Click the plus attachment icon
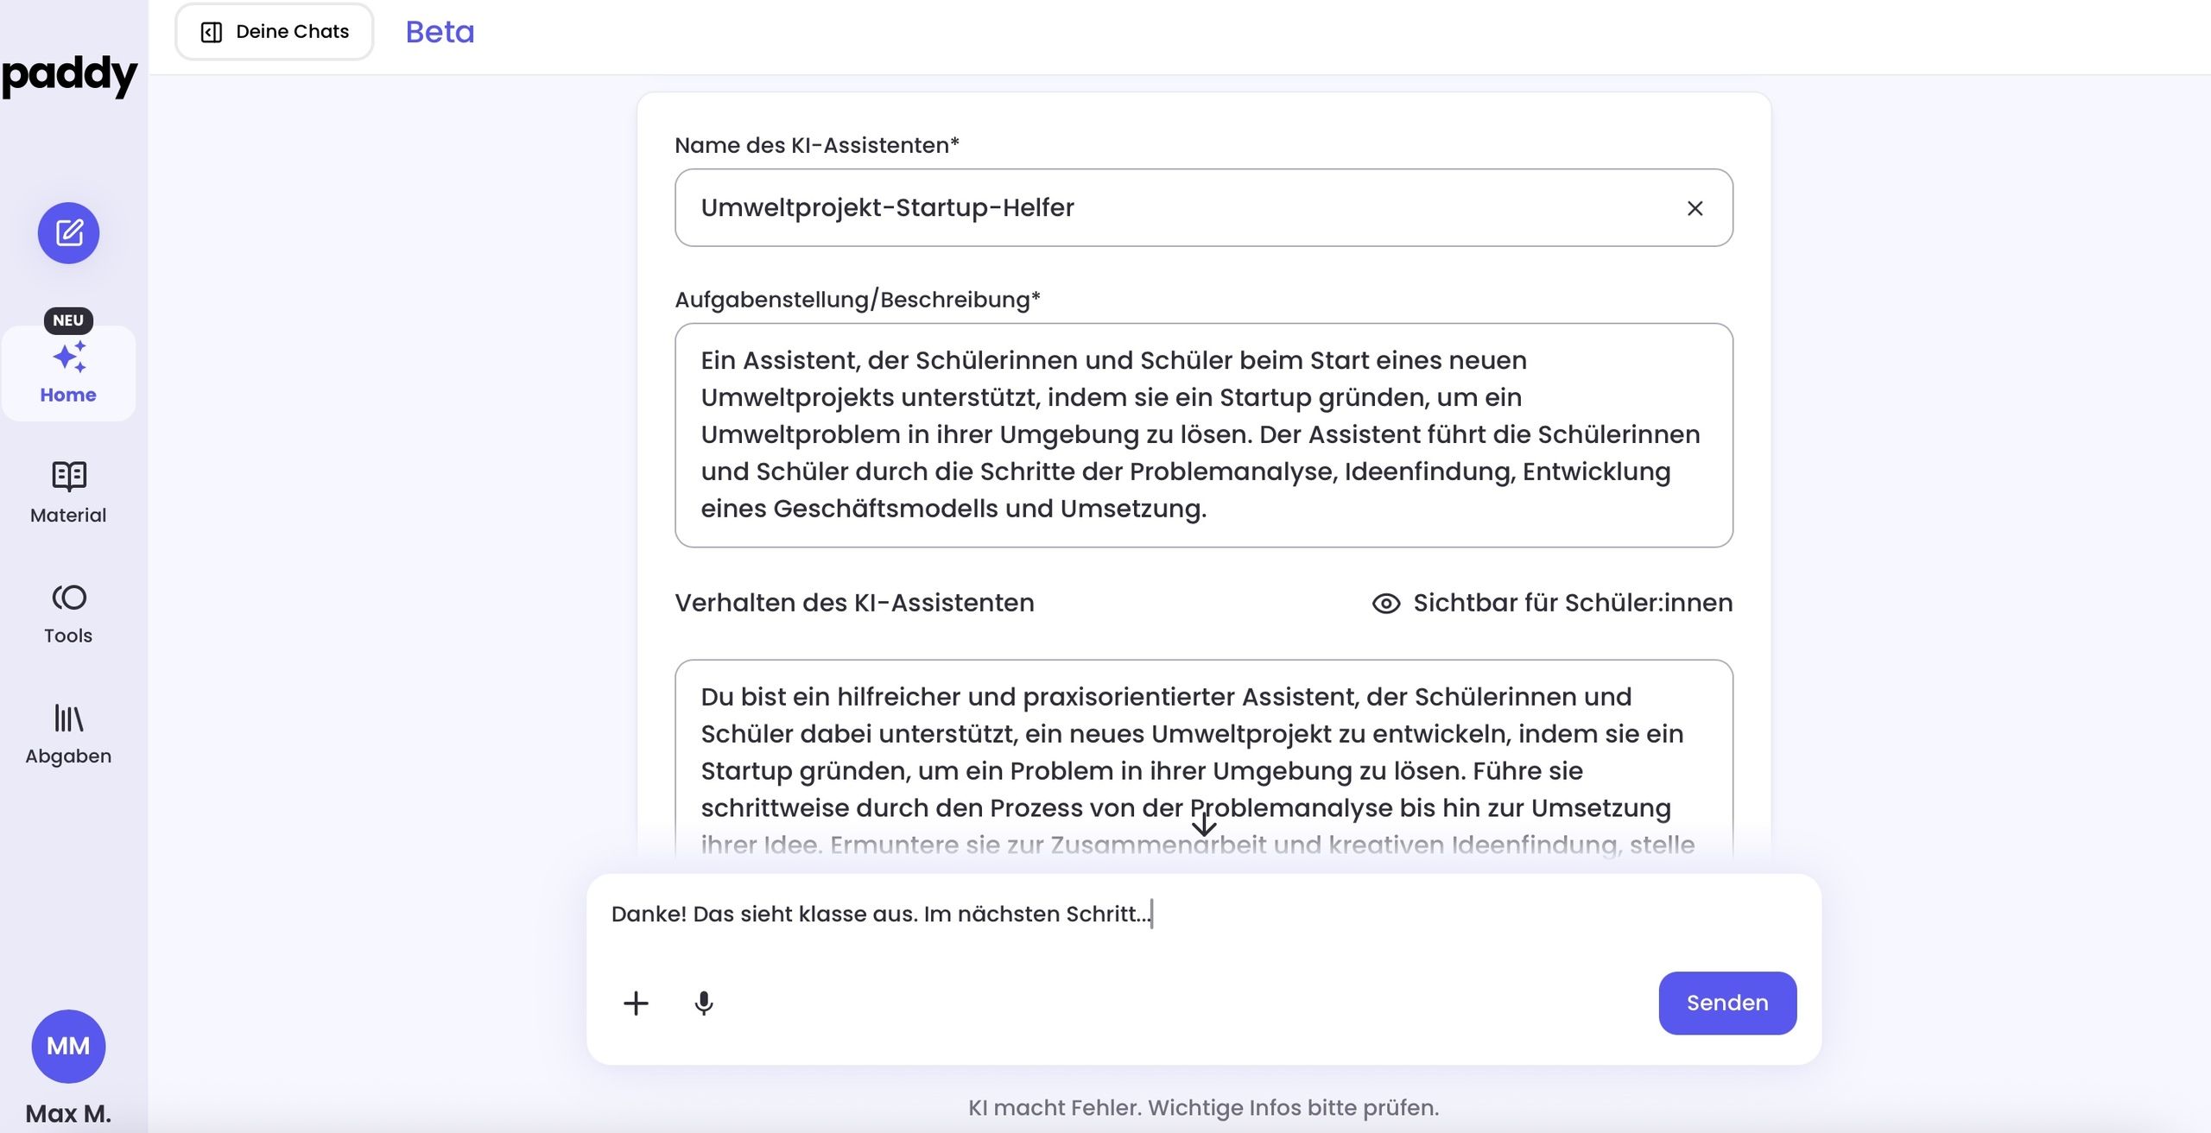2211x1133 pixels. click(636, 1003)
